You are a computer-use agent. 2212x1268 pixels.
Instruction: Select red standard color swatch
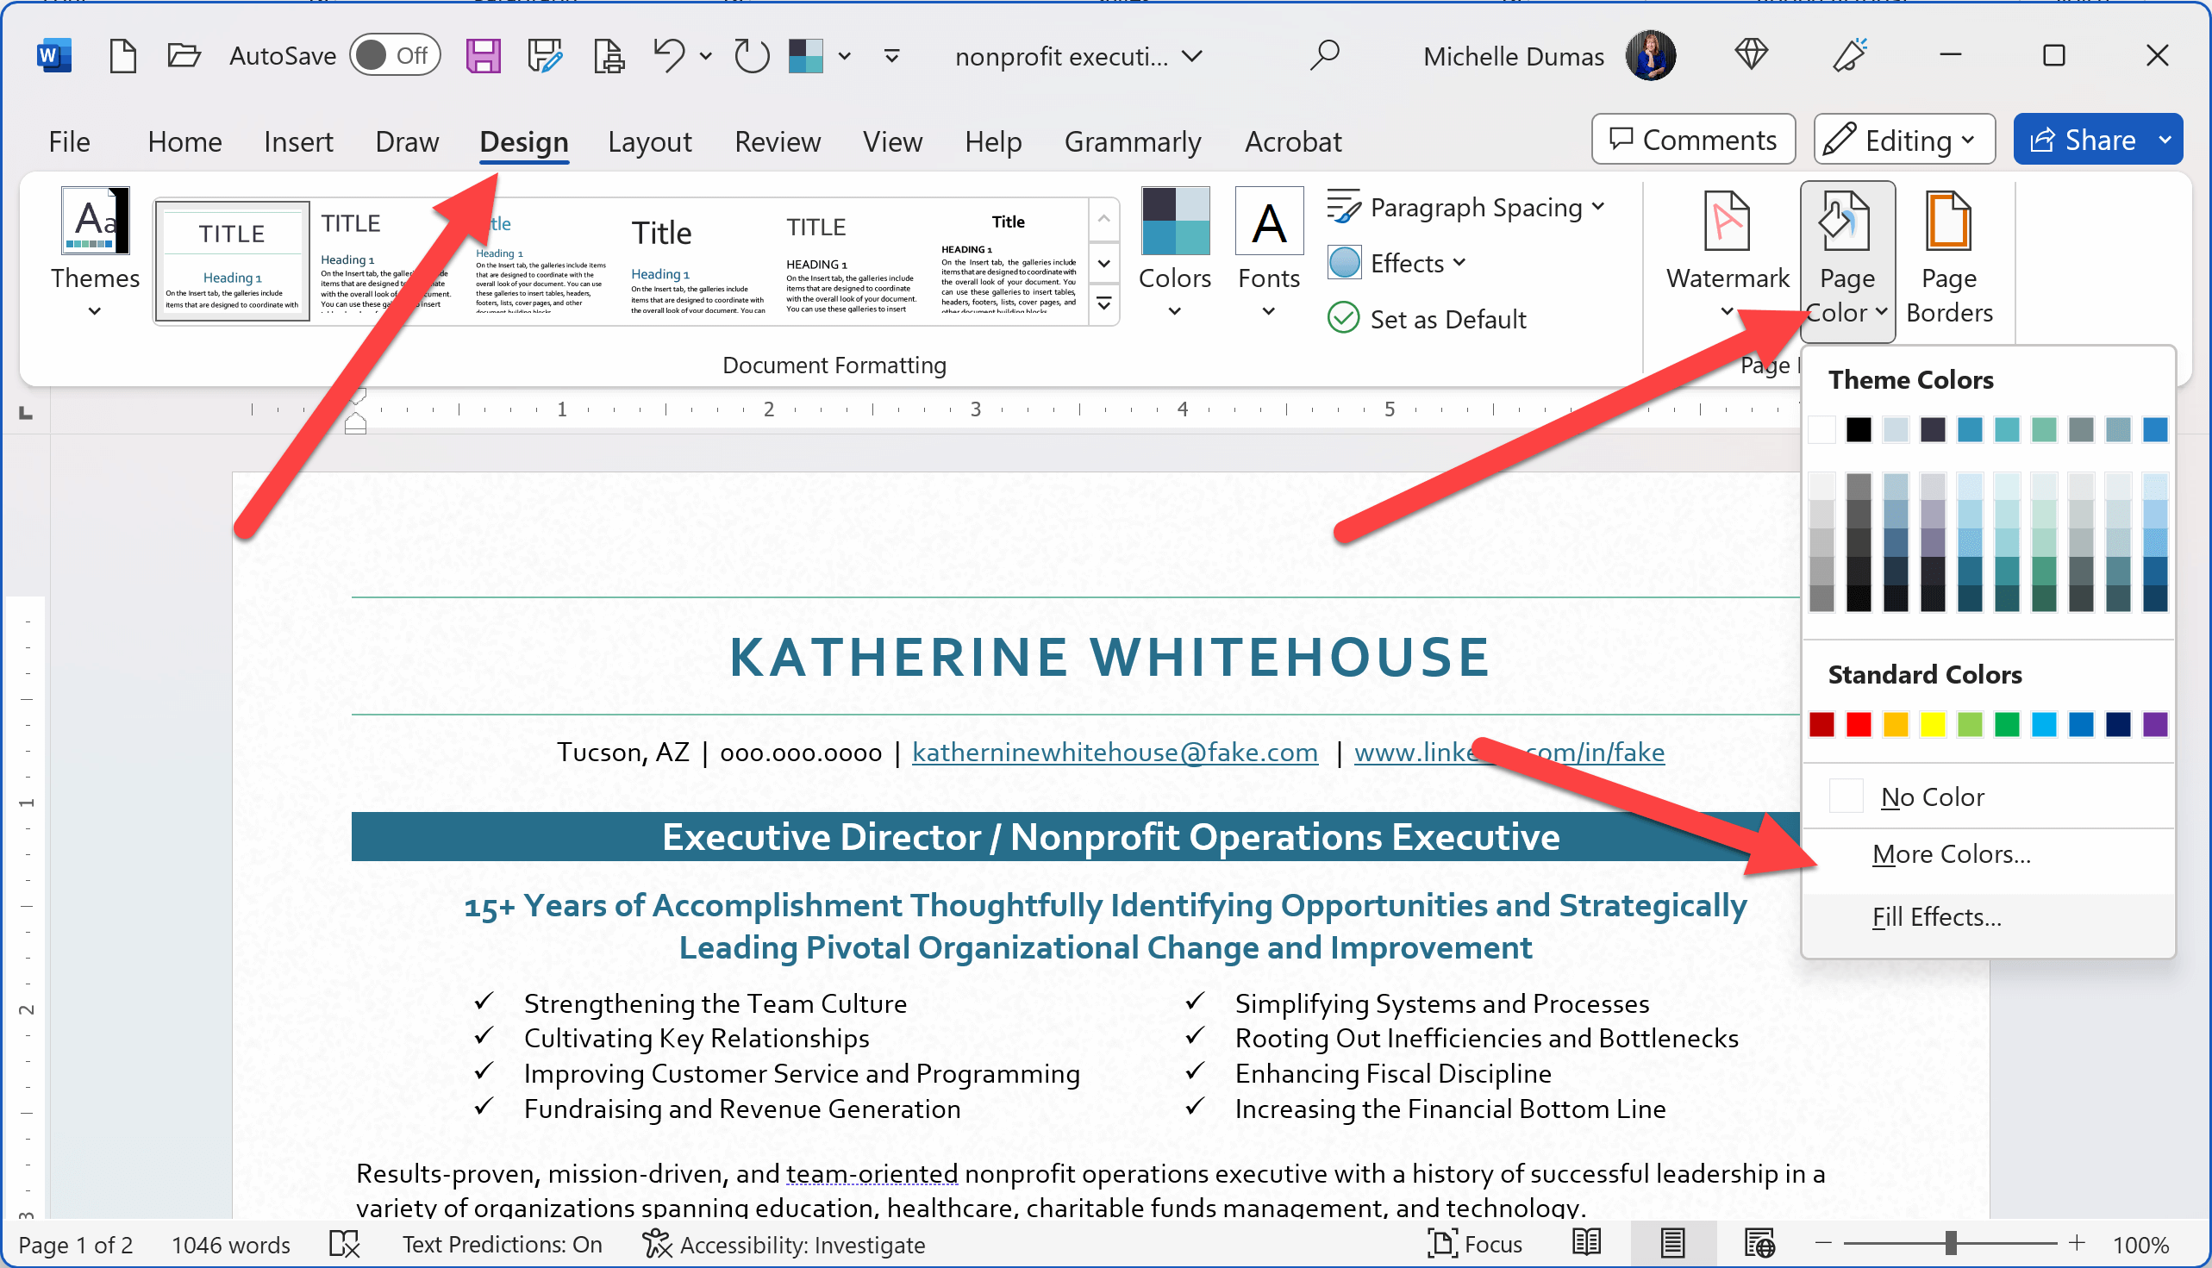tap(1859, 724)
